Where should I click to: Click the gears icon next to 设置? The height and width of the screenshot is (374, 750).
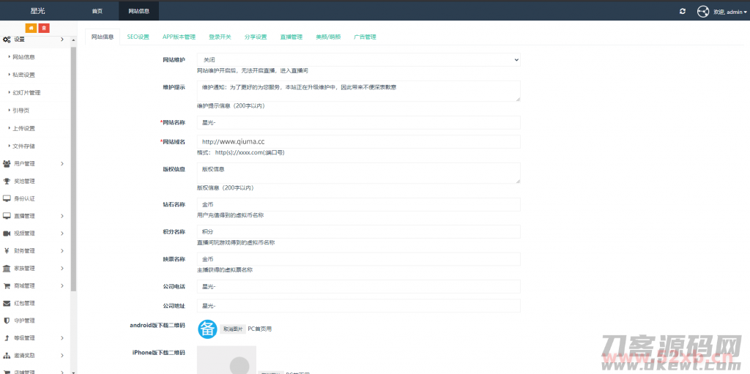pyautogui.click(x=7, y=40)
